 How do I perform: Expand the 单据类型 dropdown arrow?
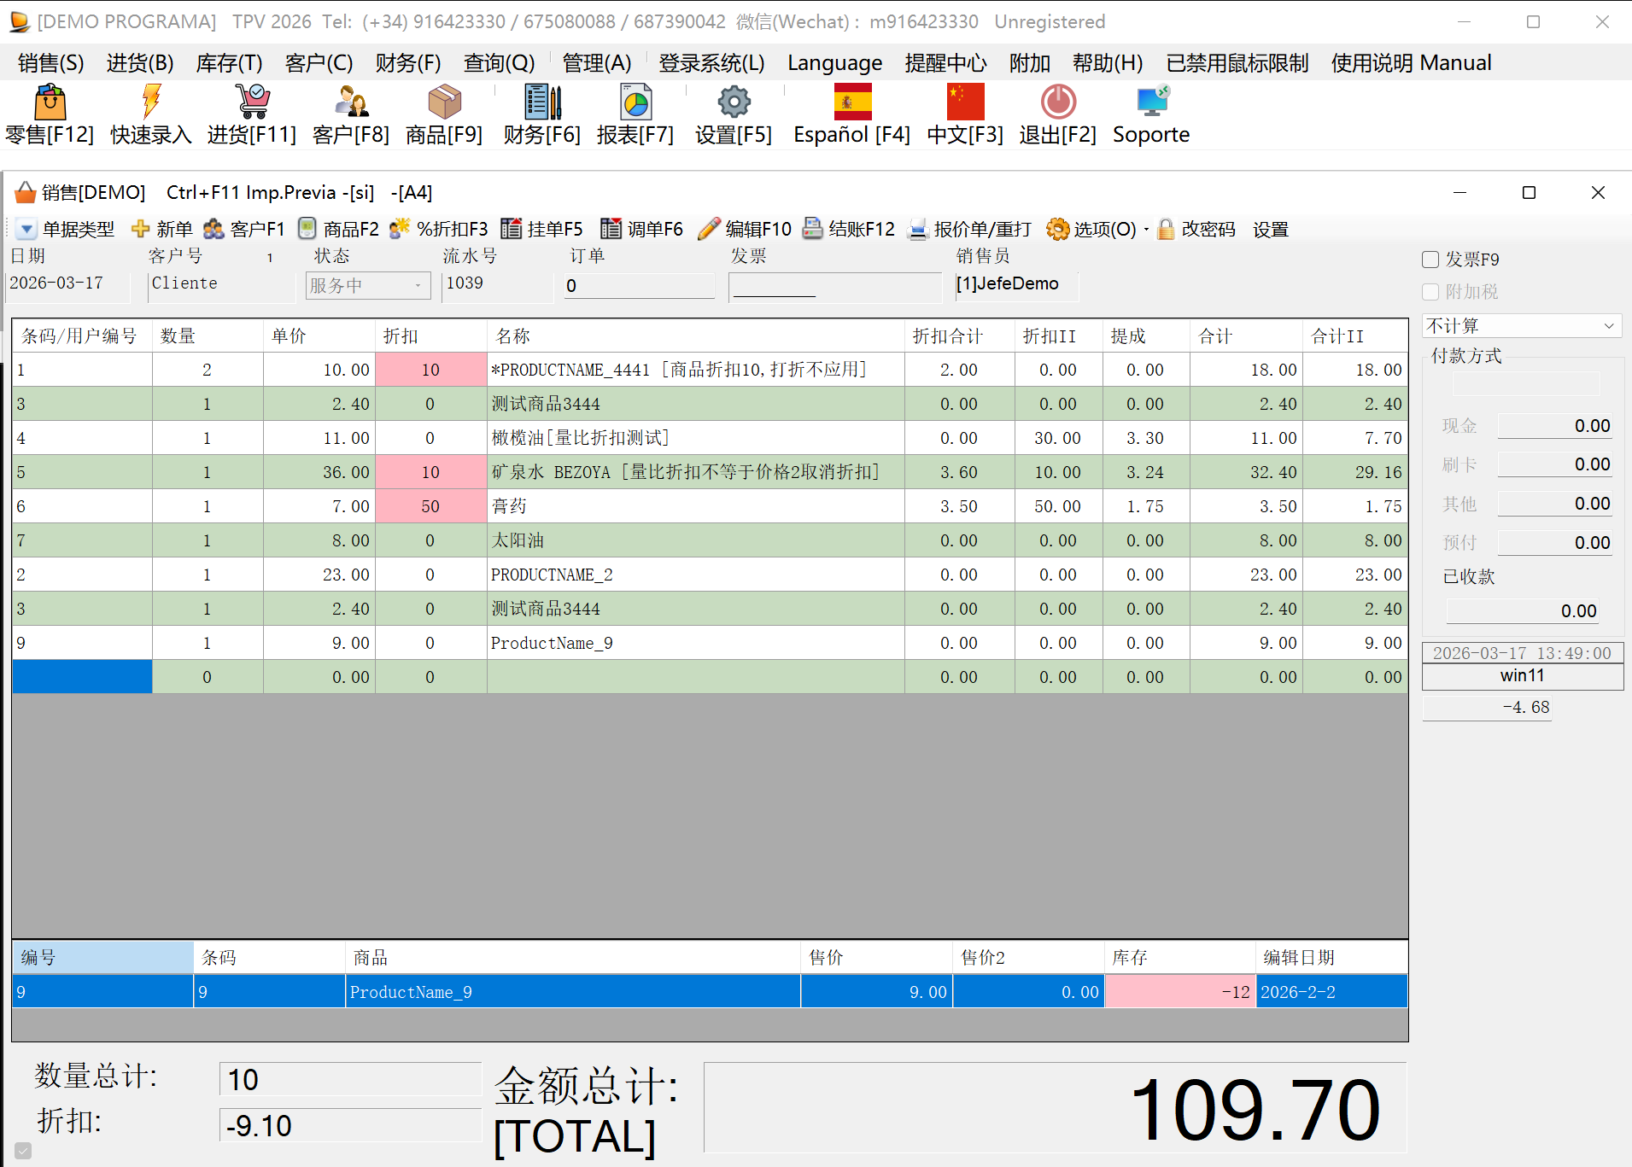coord(26,230)
